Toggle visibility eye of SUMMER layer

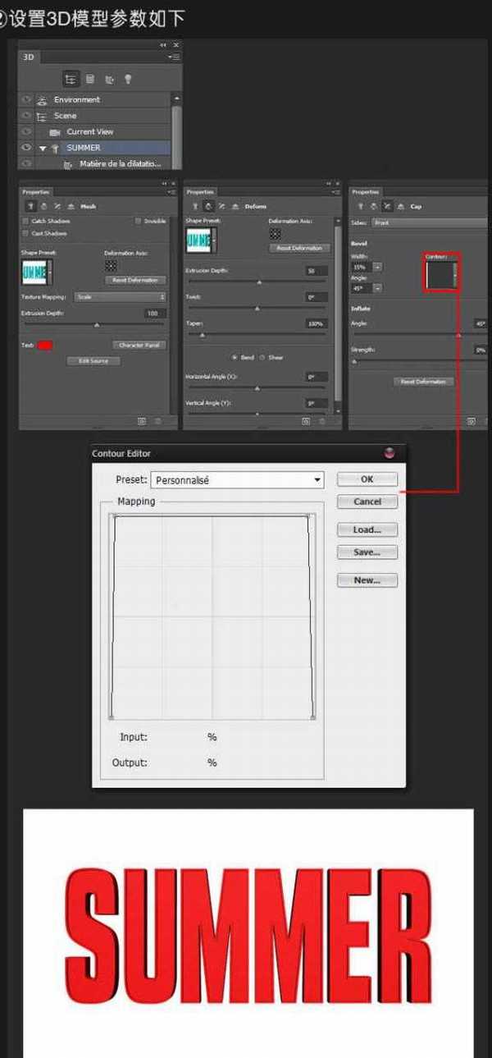tap(27, 148)
